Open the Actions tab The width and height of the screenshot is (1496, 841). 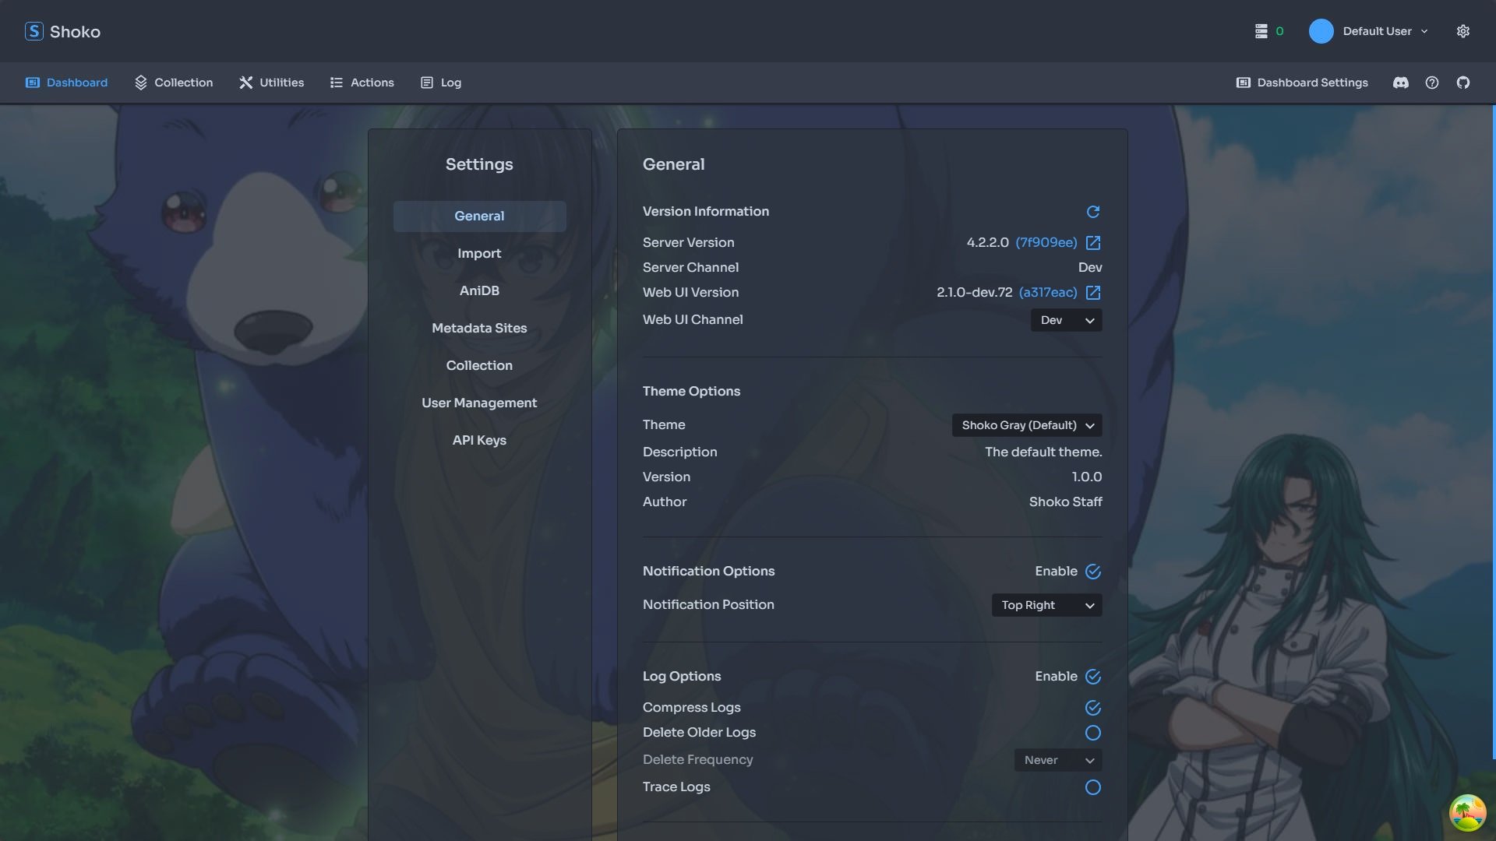click(x=362, y=83)
